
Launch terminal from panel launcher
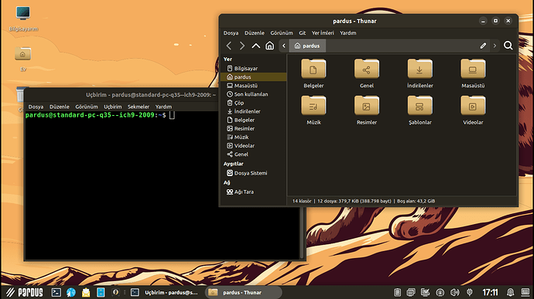click(56, 292)
